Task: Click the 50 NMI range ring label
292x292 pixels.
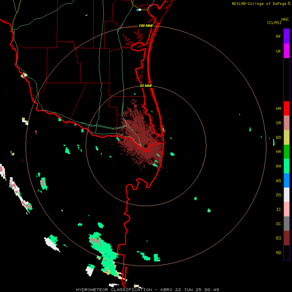Action: click(x=146, y=86)
